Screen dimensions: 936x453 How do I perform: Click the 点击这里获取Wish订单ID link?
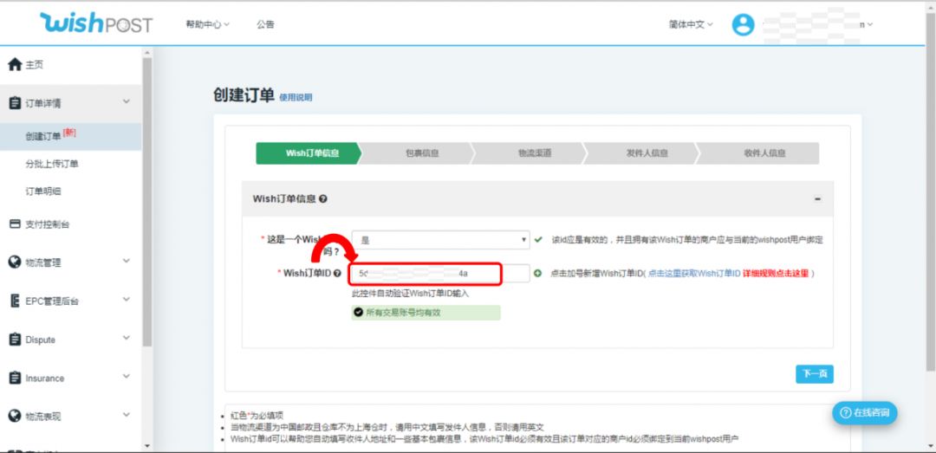[x=693, y=274]
